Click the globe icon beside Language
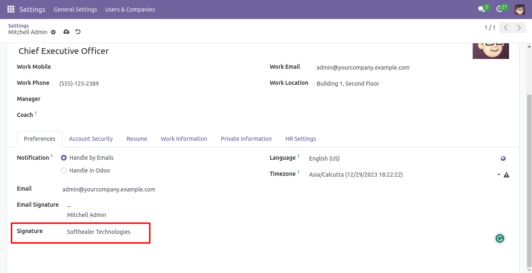This screenshot has height=273, width=532. pyautogui.click(x=503, y=159)
